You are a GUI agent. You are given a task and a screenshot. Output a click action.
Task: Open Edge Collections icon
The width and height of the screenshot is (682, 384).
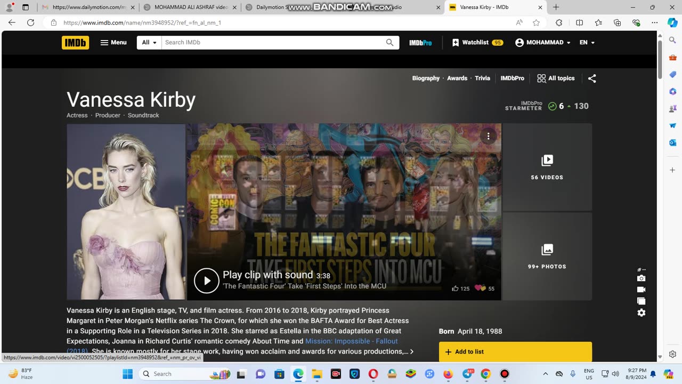pos(617,22)
